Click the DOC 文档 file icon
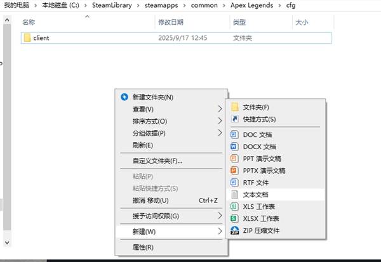The height and width of the screenshot is (262, 381). coord(234,134)
